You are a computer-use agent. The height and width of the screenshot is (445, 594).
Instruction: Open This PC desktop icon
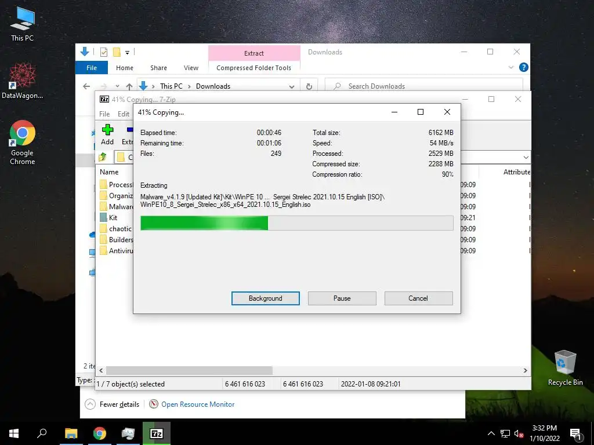coord(23,23)
